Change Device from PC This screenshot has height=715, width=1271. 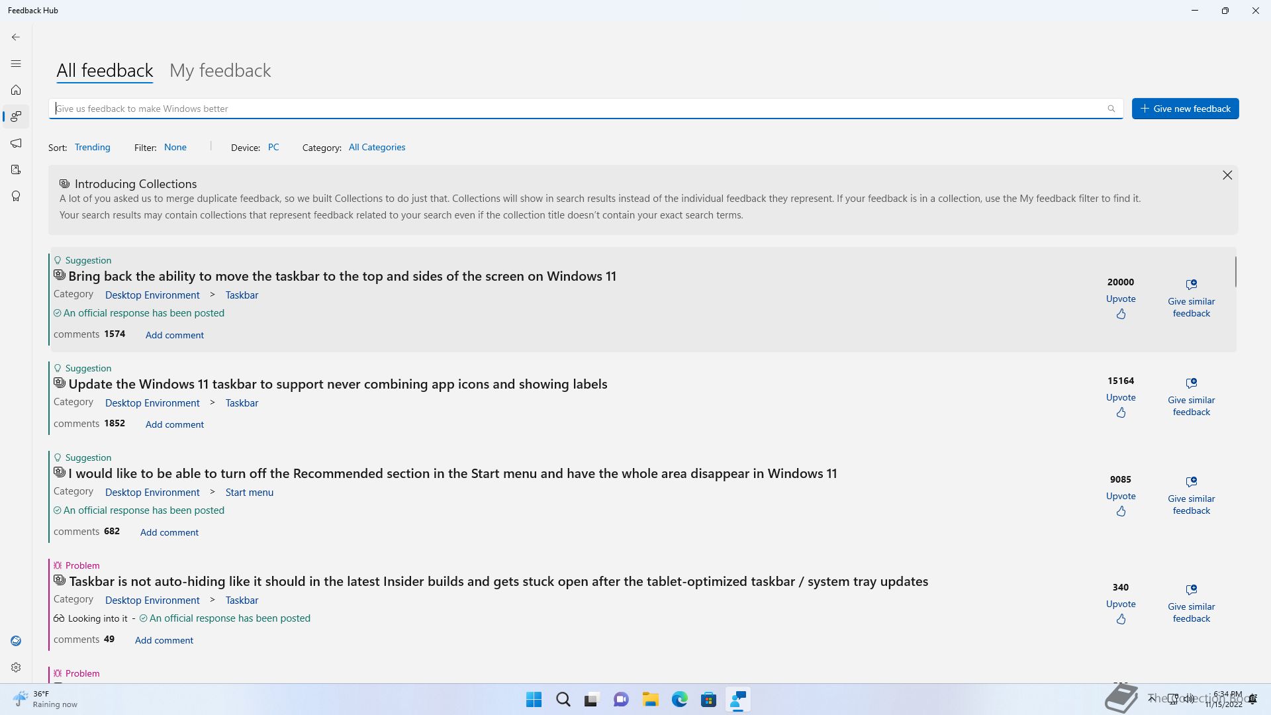coord(273,147)
